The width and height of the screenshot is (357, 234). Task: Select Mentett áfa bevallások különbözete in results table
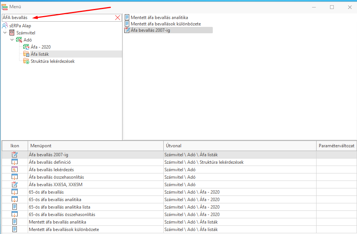tap(64, 230)
